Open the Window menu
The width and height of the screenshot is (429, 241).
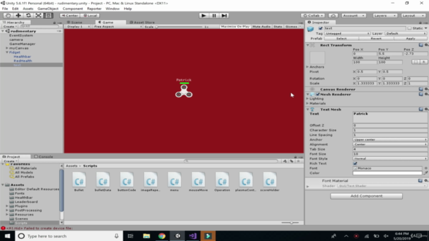[x=113, y=9]
